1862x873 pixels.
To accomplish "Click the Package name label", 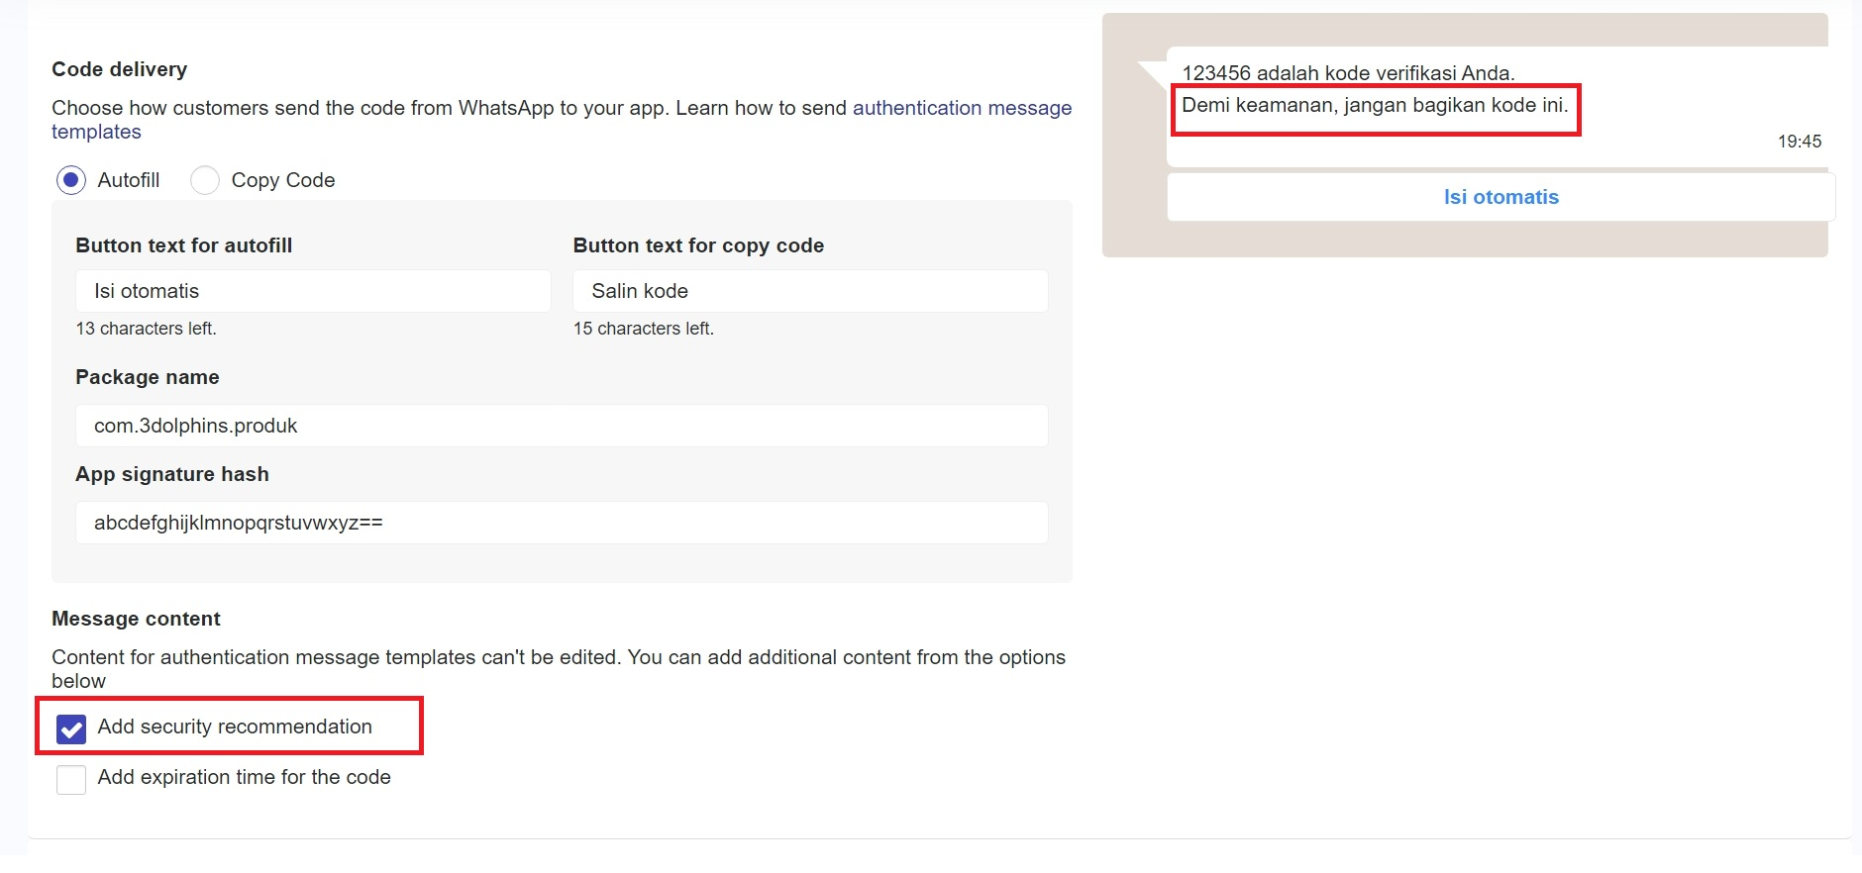I will (148, 377).
